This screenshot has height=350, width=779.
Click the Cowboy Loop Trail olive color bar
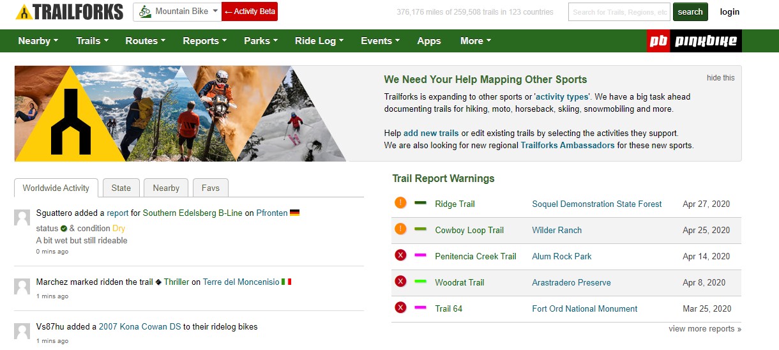(x=420, y=229)
